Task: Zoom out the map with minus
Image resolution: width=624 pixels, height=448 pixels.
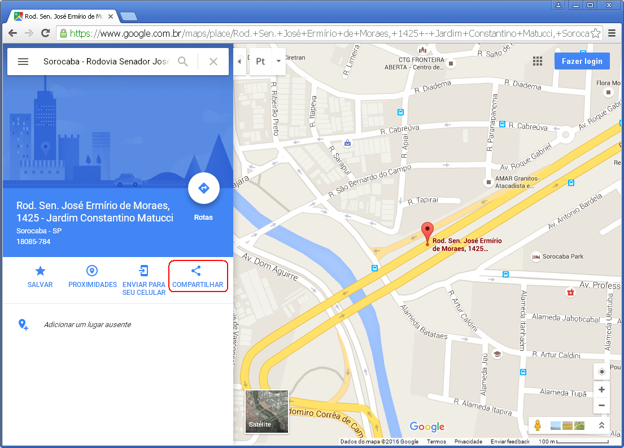Action: pyautogui.click(x=601, y=405)
